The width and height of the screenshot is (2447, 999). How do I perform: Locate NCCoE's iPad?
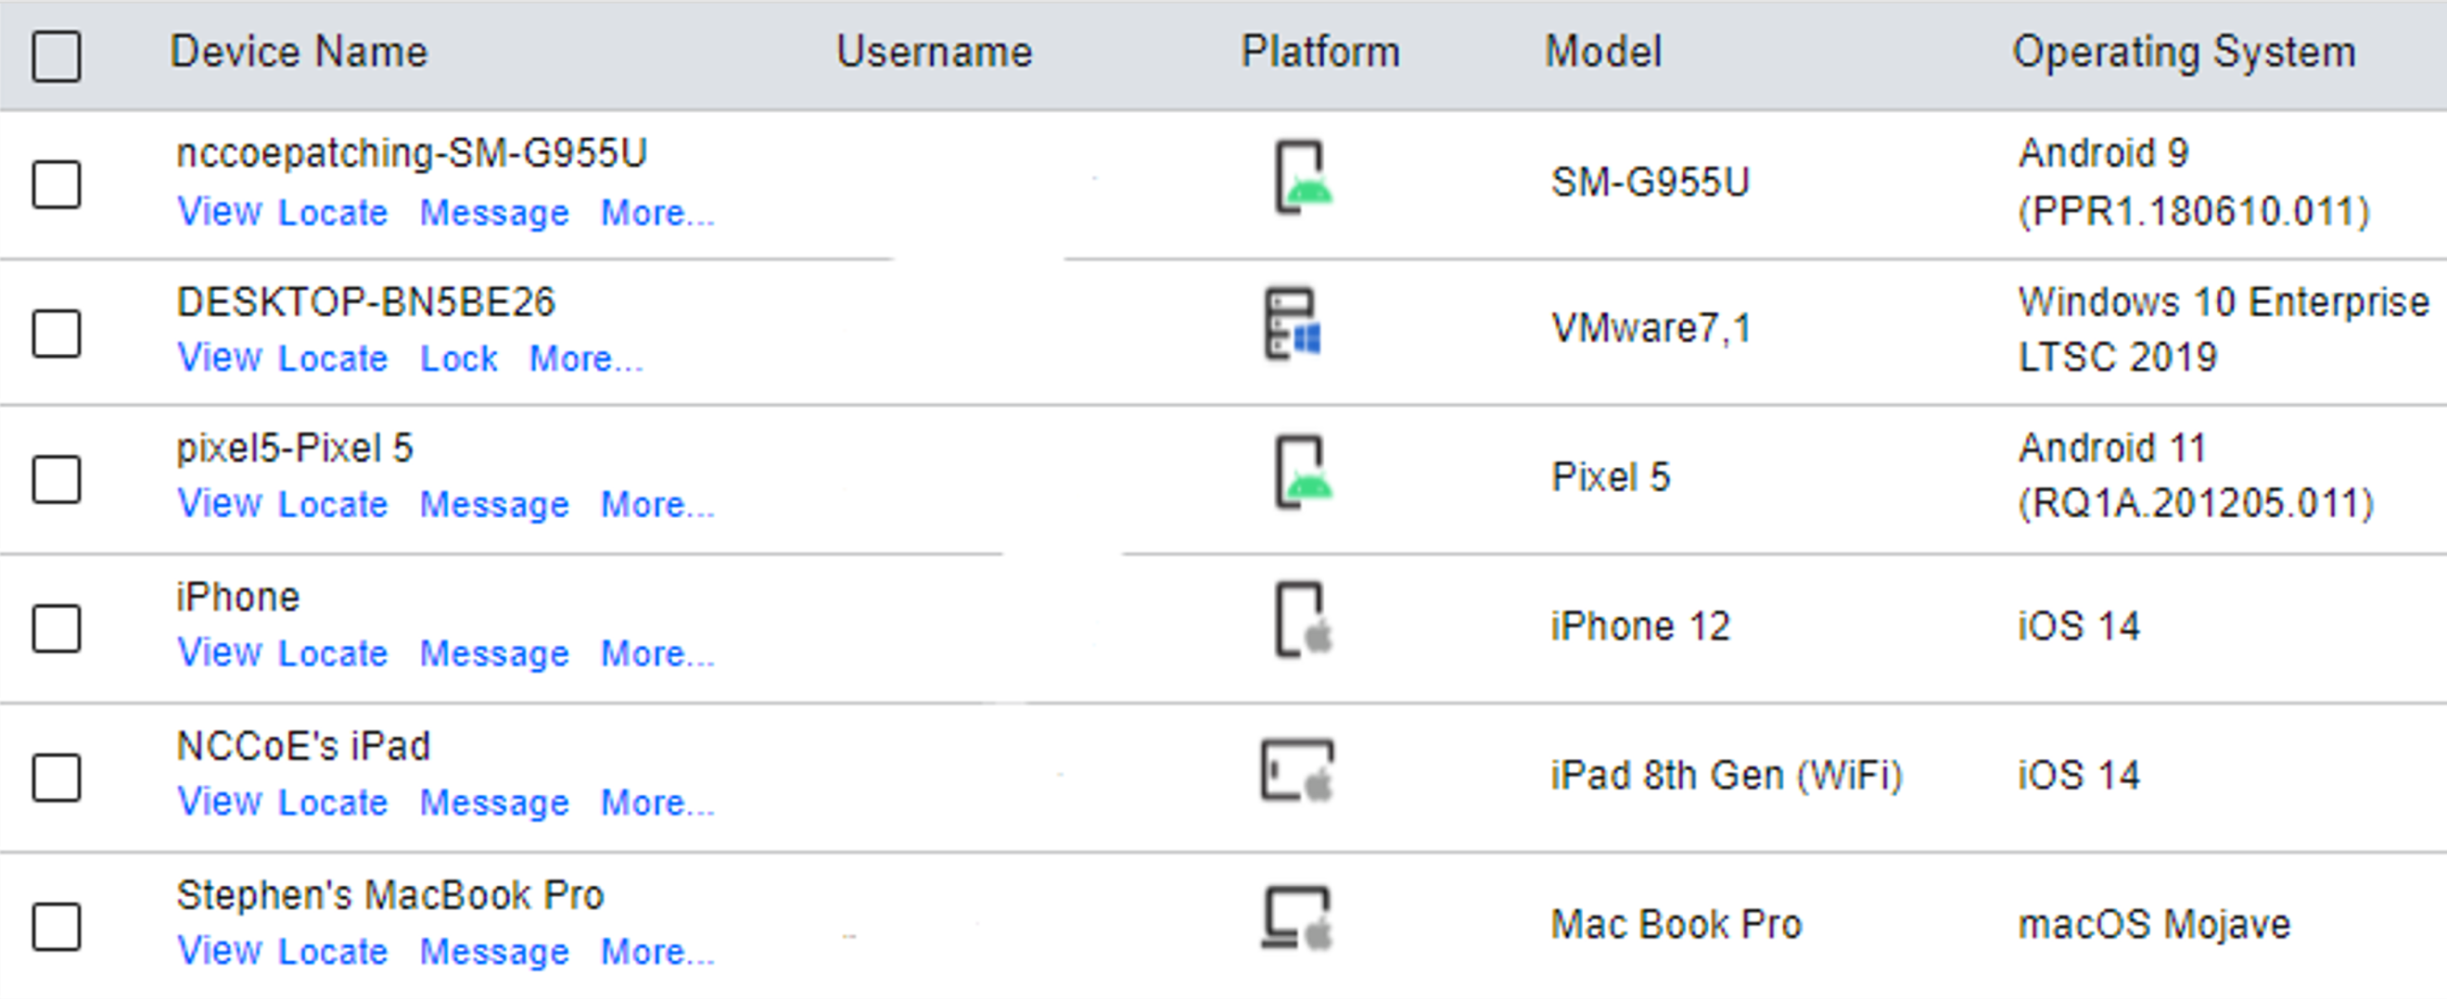coord(334,803)
